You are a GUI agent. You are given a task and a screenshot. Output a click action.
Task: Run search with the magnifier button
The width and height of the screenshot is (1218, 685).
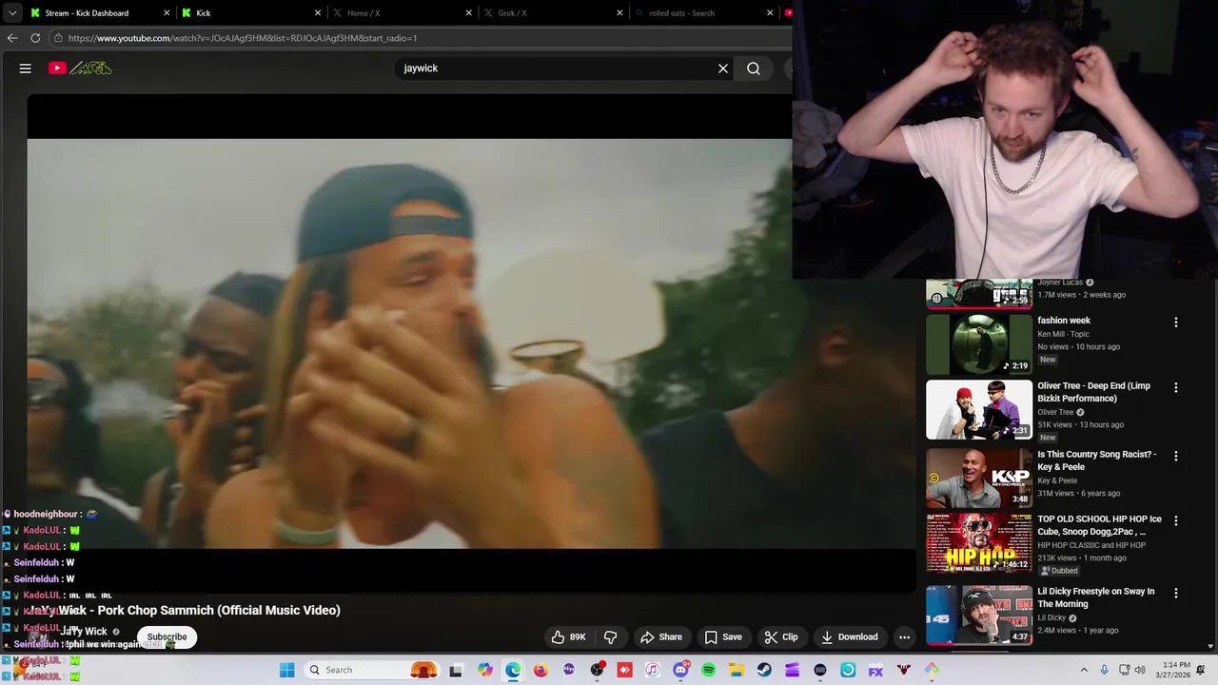(x=754, y=68)
